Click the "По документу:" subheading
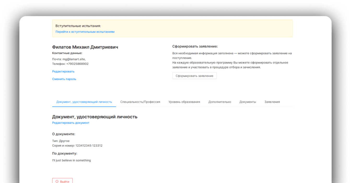This screenshot has width=350, height=183. click(x=65, y=153)
